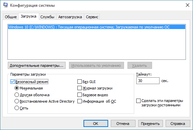Select the Windows 10 boot entry

[97, 27]
